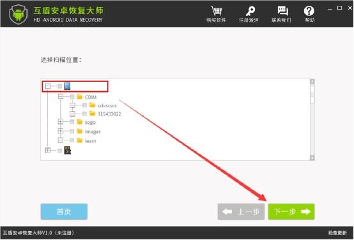Select the sogo folder name
The height and width of the screenshot is (240, 354).
90,123
